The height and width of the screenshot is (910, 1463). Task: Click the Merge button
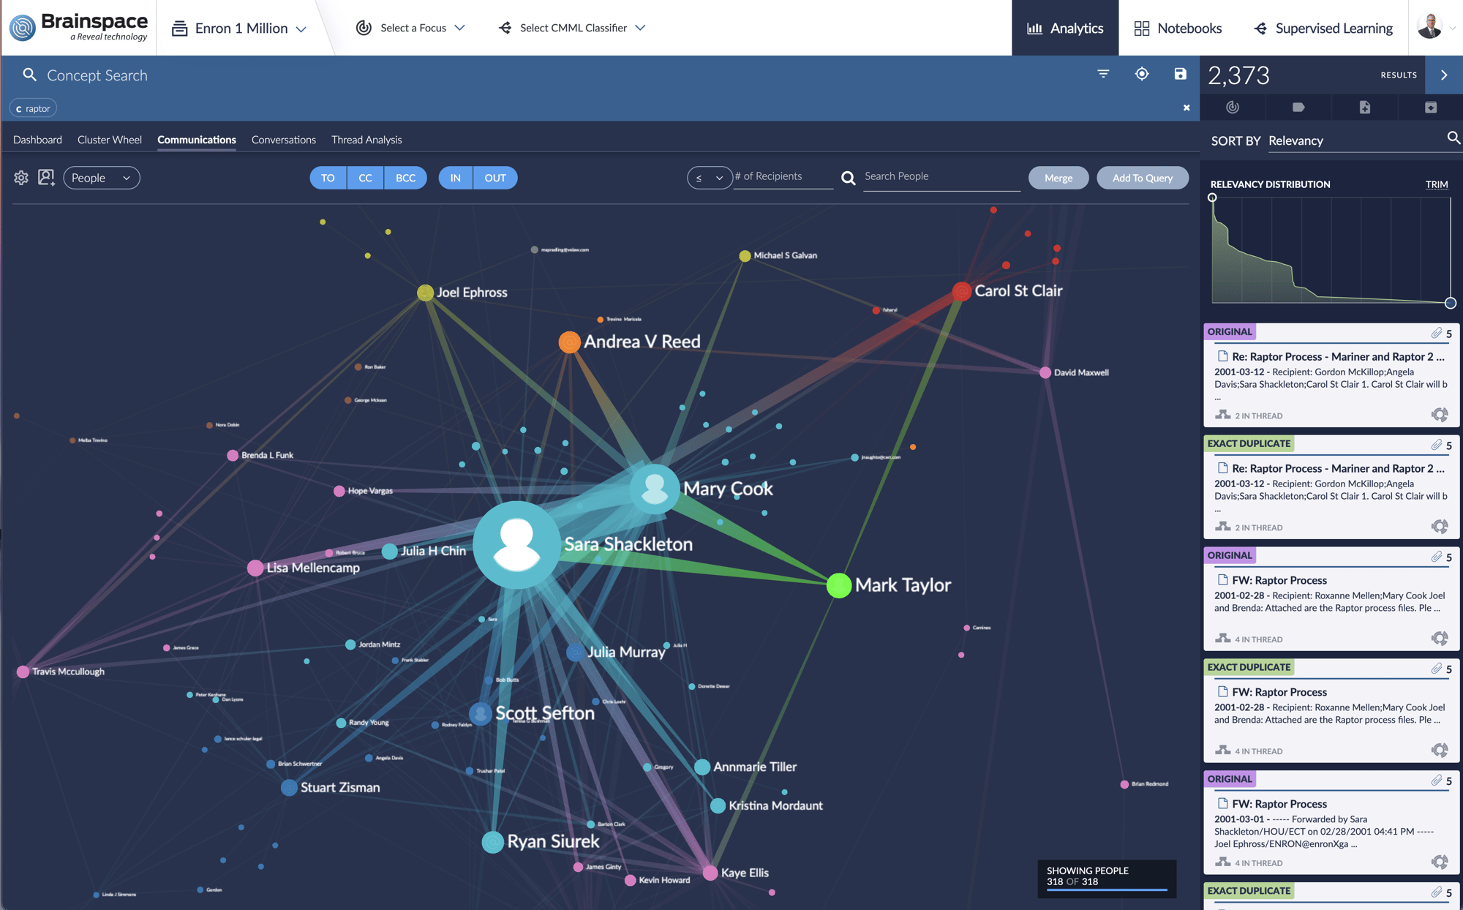pos(1058,178)
